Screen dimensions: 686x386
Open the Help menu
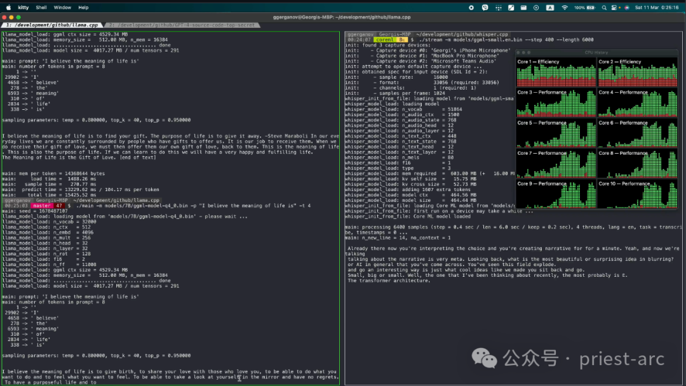click(x=83, y=8)
